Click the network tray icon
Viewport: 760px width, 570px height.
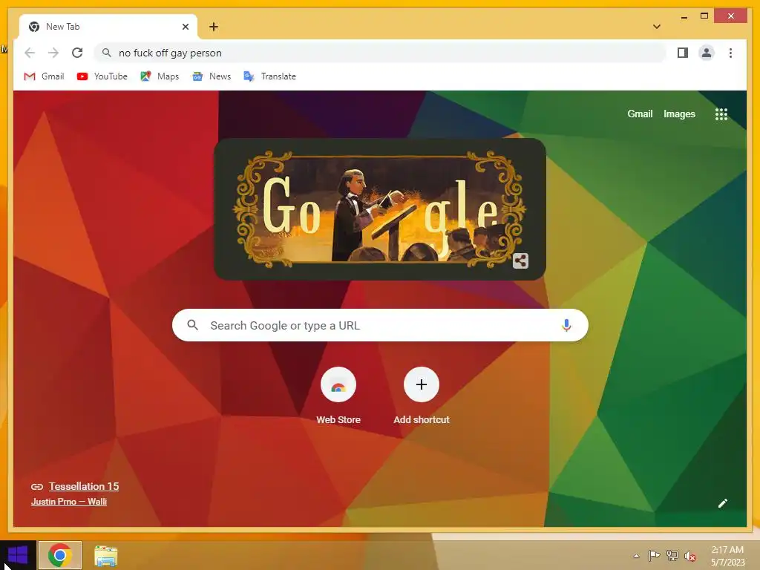(x=672, y=556)
